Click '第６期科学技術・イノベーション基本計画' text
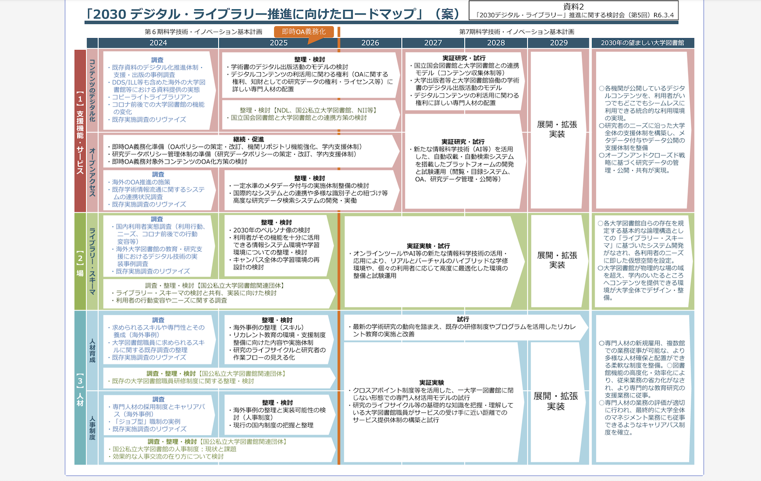 [203, 32]
